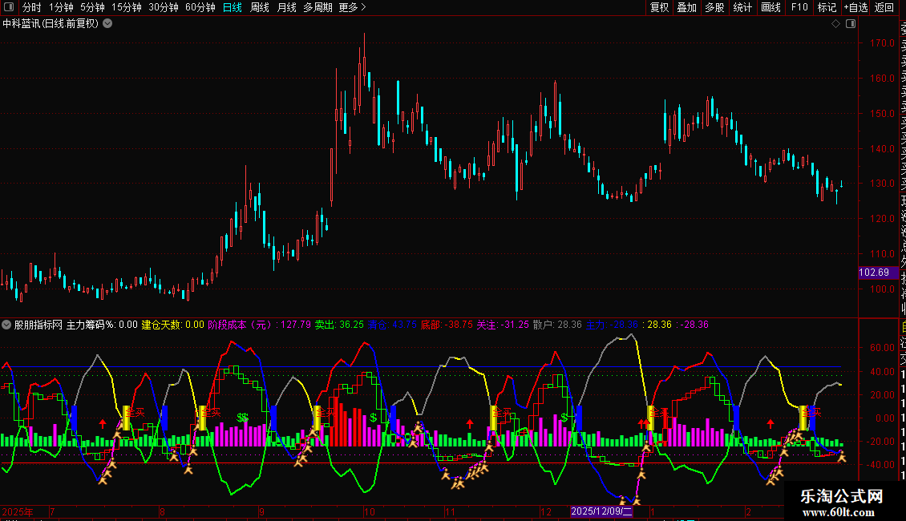Expand the 更多 periods menu
Image resolution: width=906 pixels, height=521 pixels.
(x=352, y=7)
